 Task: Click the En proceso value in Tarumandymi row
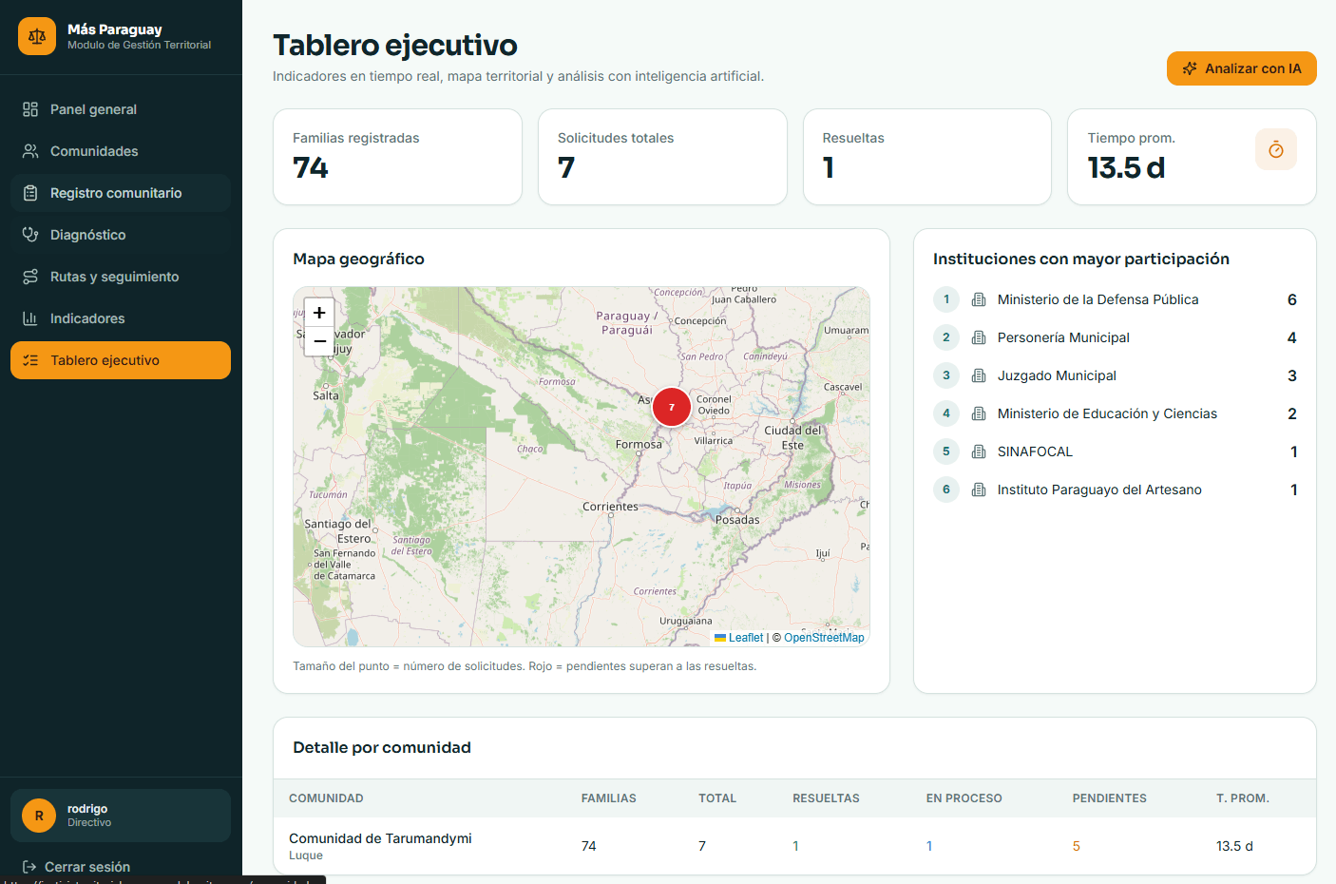click(929, 846)
